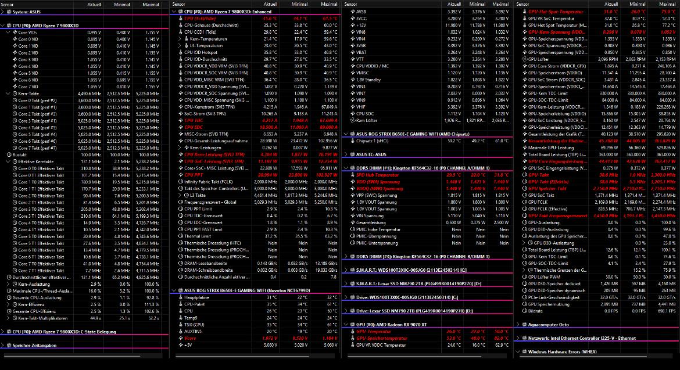This screenshot has width=680, height=370.
Task: Click the horizontal scrollbar below the Nuvoton NCT6799D panel
Action: 242,357
